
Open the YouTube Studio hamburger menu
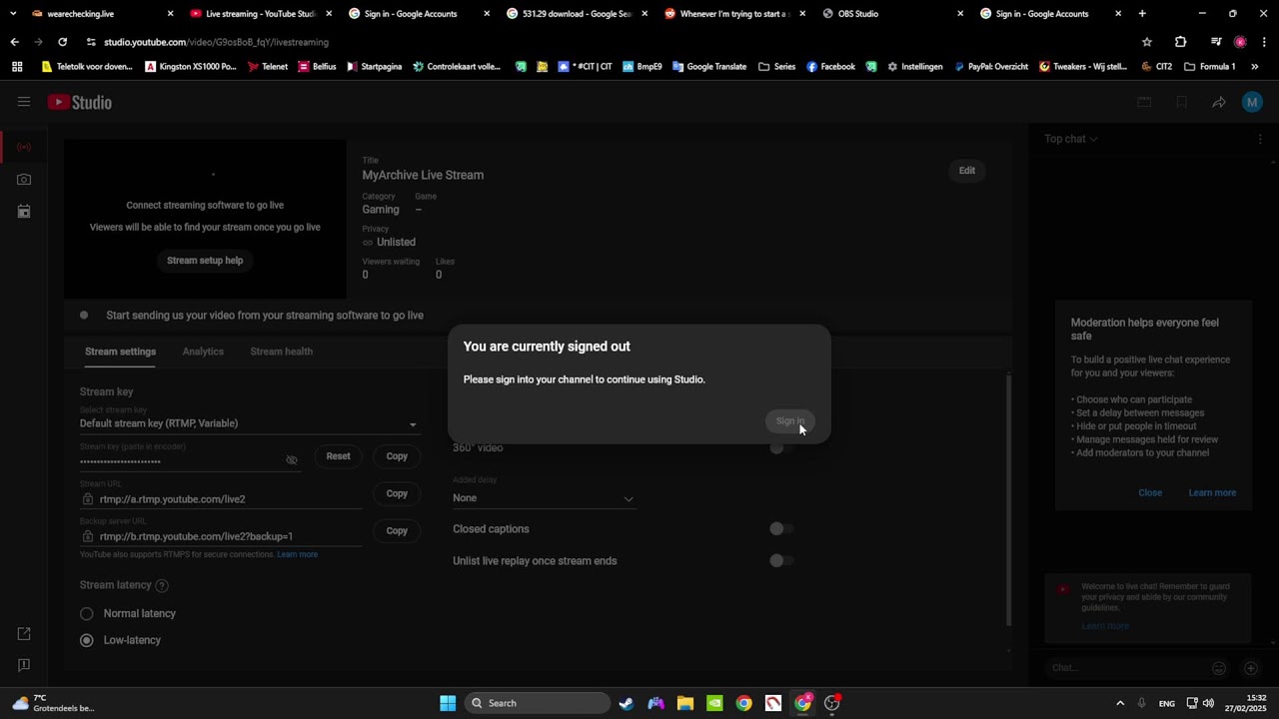click(x=24, y=102)
